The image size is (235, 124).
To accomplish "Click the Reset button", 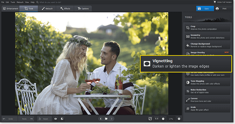I will 44,119.
